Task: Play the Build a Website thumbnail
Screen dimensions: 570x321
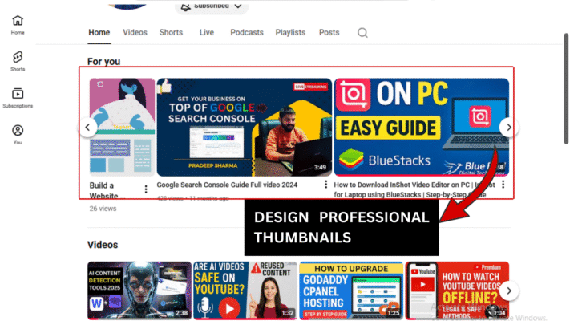Action: pos(122,127)
